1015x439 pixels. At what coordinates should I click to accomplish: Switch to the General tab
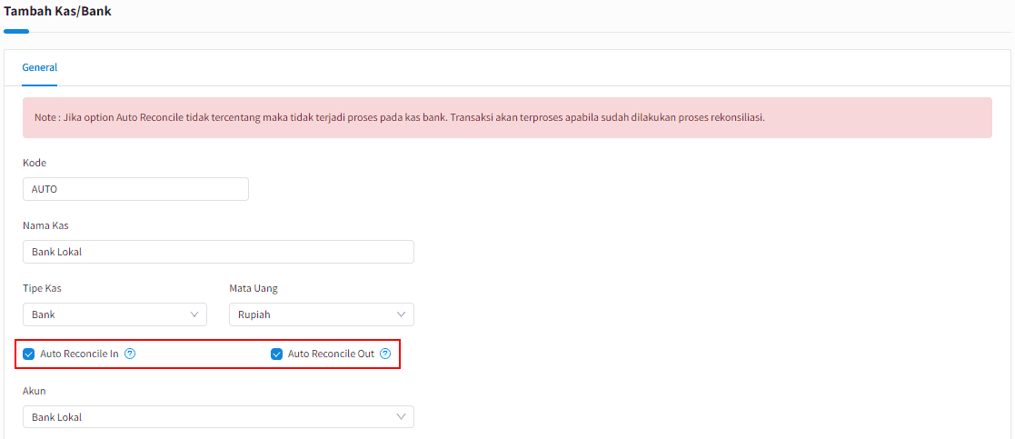39,67
